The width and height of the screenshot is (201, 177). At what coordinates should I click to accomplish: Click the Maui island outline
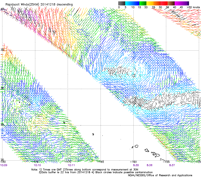pos(158,155)
